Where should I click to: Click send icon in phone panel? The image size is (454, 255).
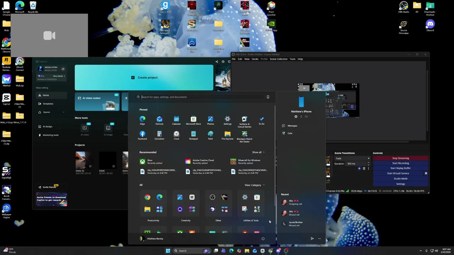[x=312, y=239]
